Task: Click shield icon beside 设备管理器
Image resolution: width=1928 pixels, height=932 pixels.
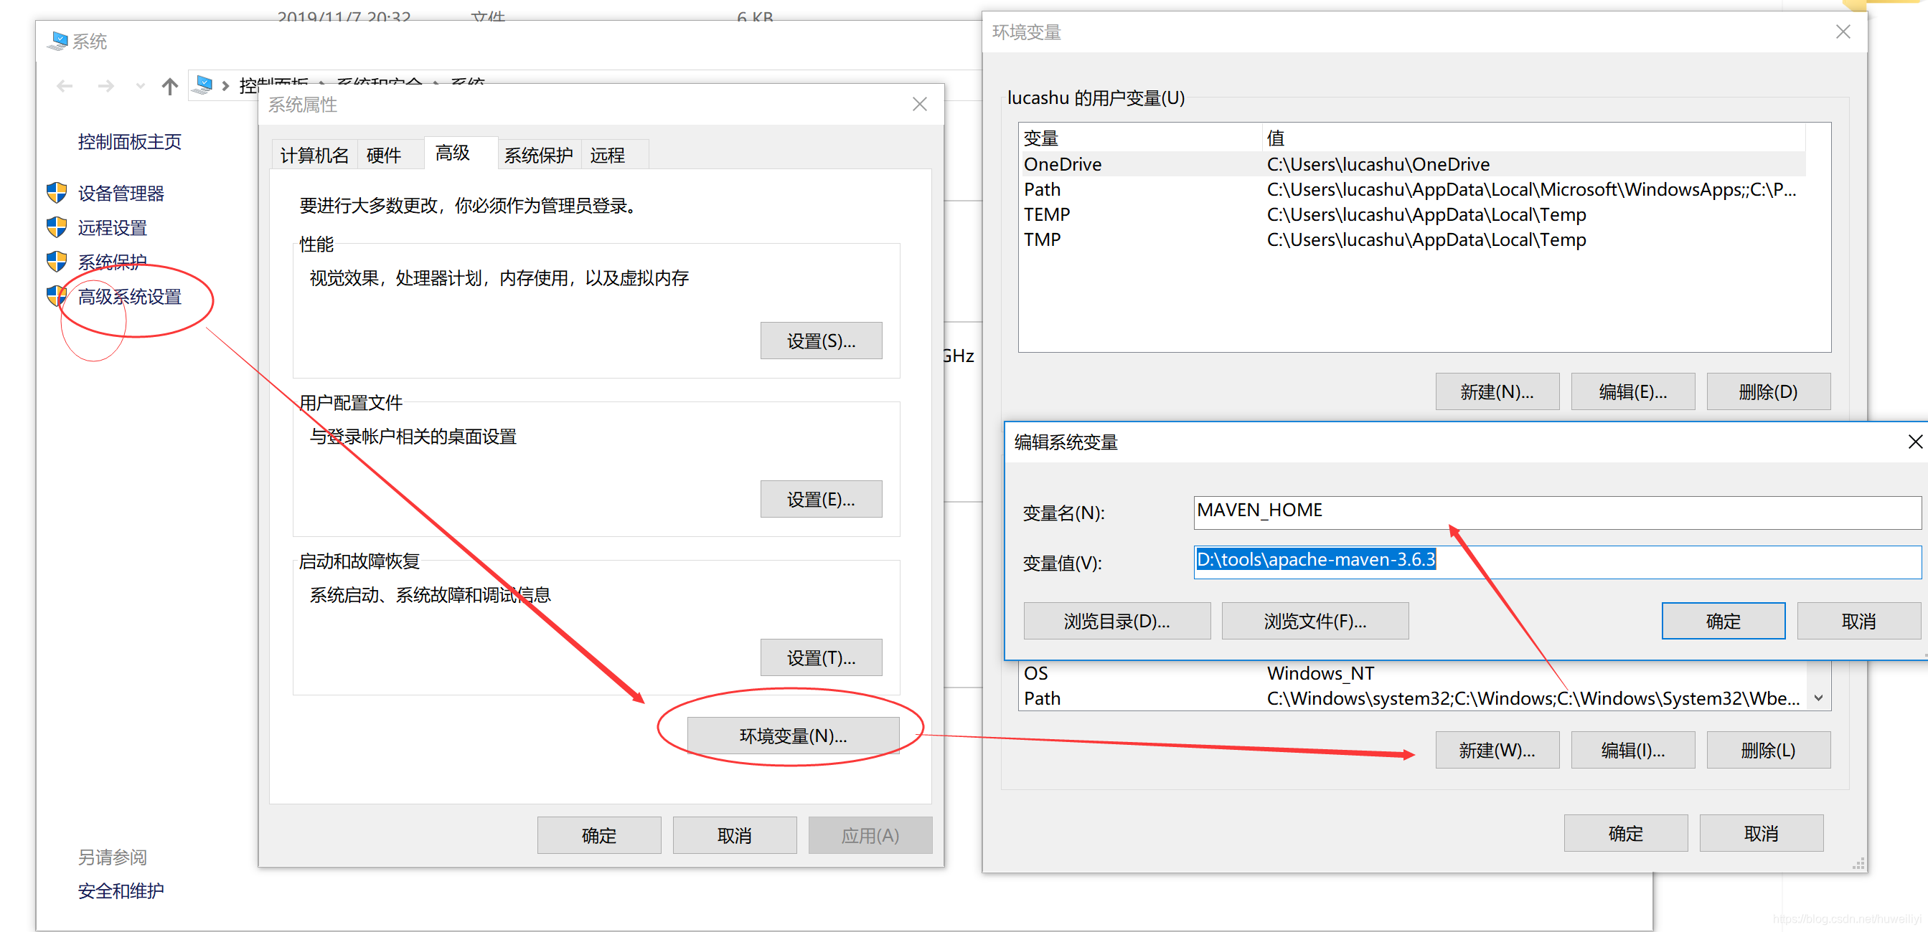Action: tap(57, 193)
